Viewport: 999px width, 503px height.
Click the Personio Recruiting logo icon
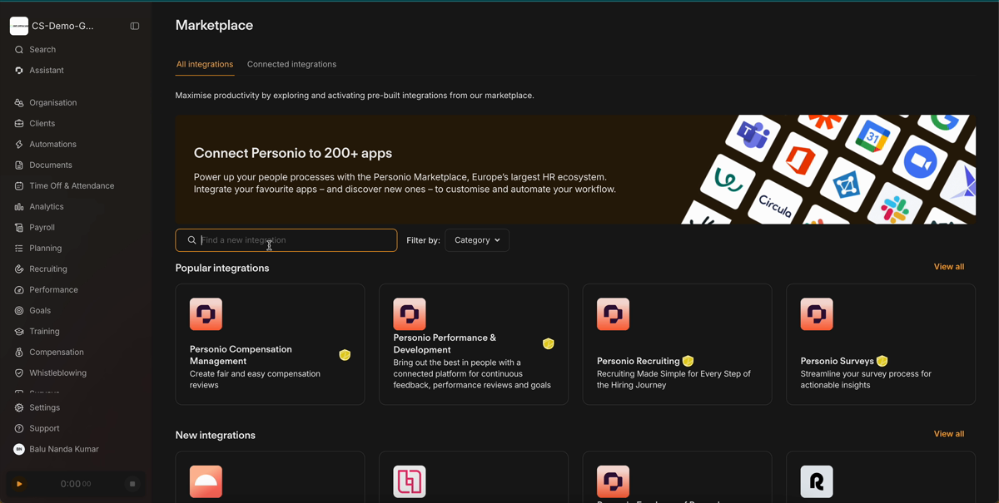[x=614, y=314]
